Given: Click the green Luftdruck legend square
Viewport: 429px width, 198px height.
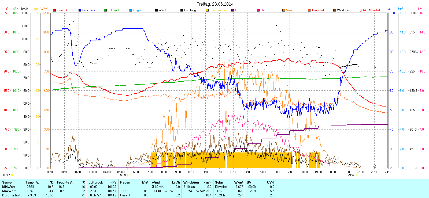Looking at the screenshot, I should tap(105, 10).
